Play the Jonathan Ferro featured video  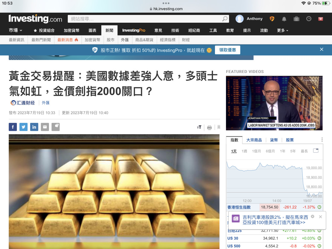point(274,103)
